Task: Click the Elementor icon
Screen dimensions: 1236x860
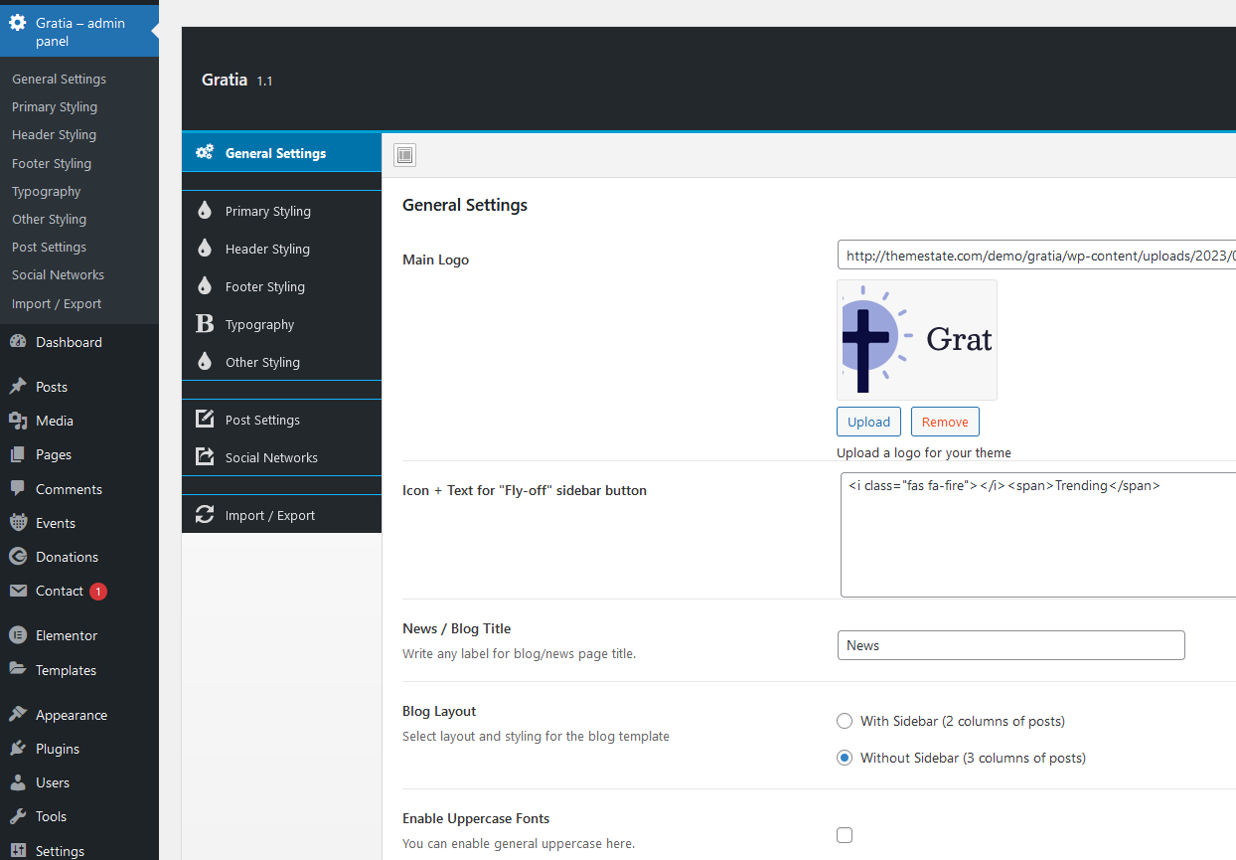Action: (x=18, y=635)
